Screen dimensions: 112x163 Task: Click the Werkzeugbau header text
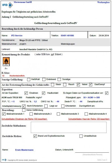(x=103, y=2)
